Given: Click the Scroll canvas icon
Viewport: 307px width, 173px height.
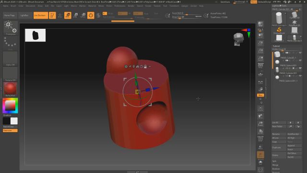Looking at the screenshot, I should [x=260, y=36].
